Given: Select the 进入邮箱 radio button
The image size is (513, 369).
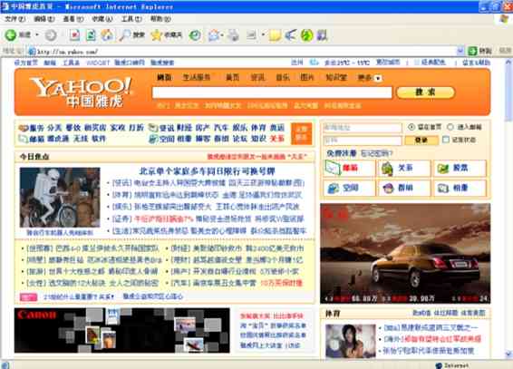Looking at the screenshot, I should [450, 127].
